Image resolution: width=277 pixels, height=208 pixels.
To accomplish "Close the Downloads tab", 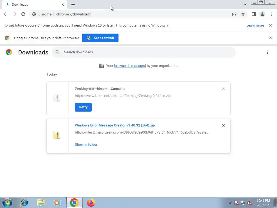I will (63, 5).
